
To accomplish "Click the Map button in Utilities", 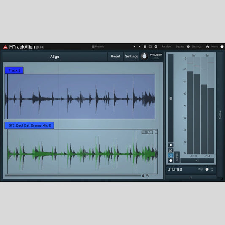I will (200, 169).
